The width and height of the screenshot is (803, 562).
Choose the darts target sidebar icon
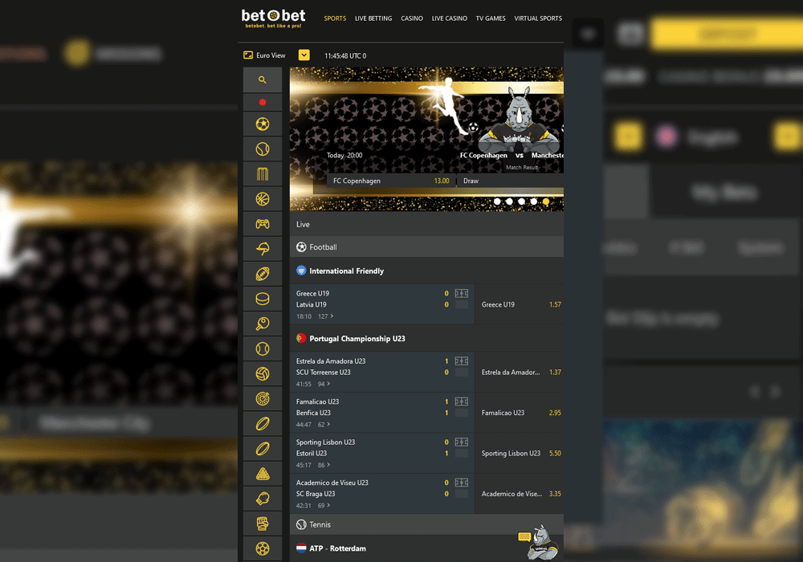click(x=263, y=399)
